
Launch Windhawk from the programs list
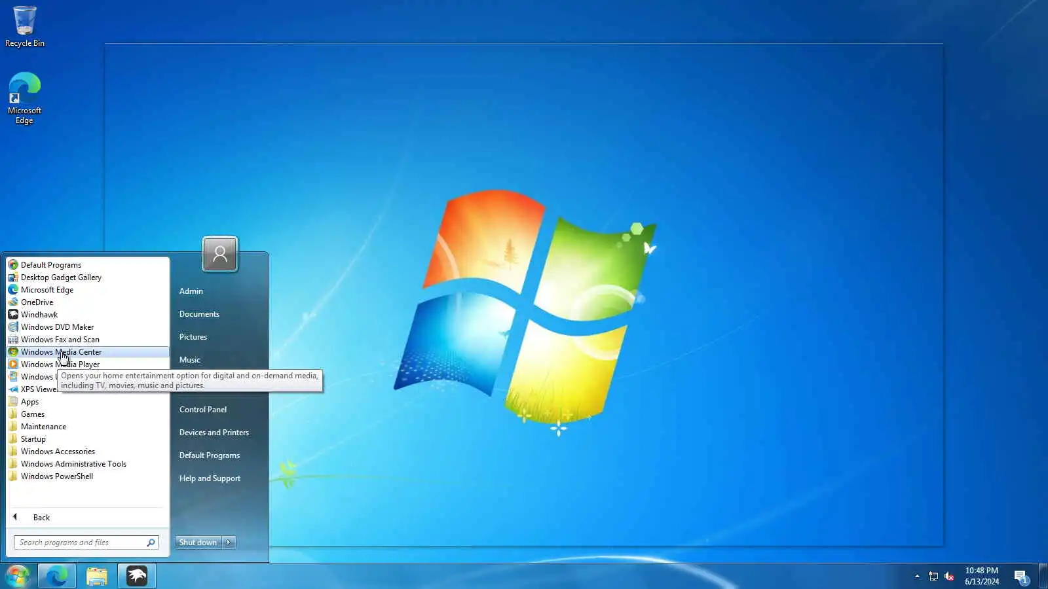[x=88, y=315]
